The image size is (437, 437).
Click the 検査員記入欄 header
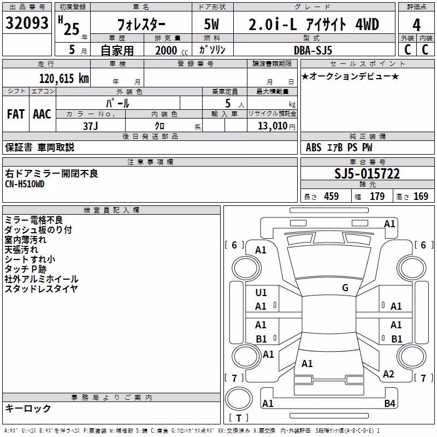[x=111, y=210]
